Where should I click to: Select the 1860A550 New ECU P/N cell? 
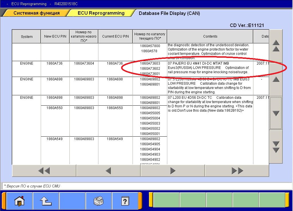55,108
